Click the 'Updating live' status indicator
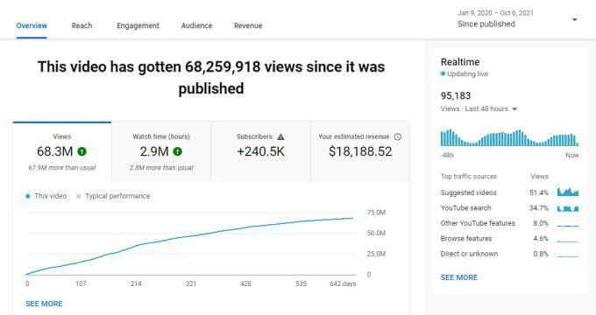This screenshot has height=315, width=596. click(x=465, y=73)
